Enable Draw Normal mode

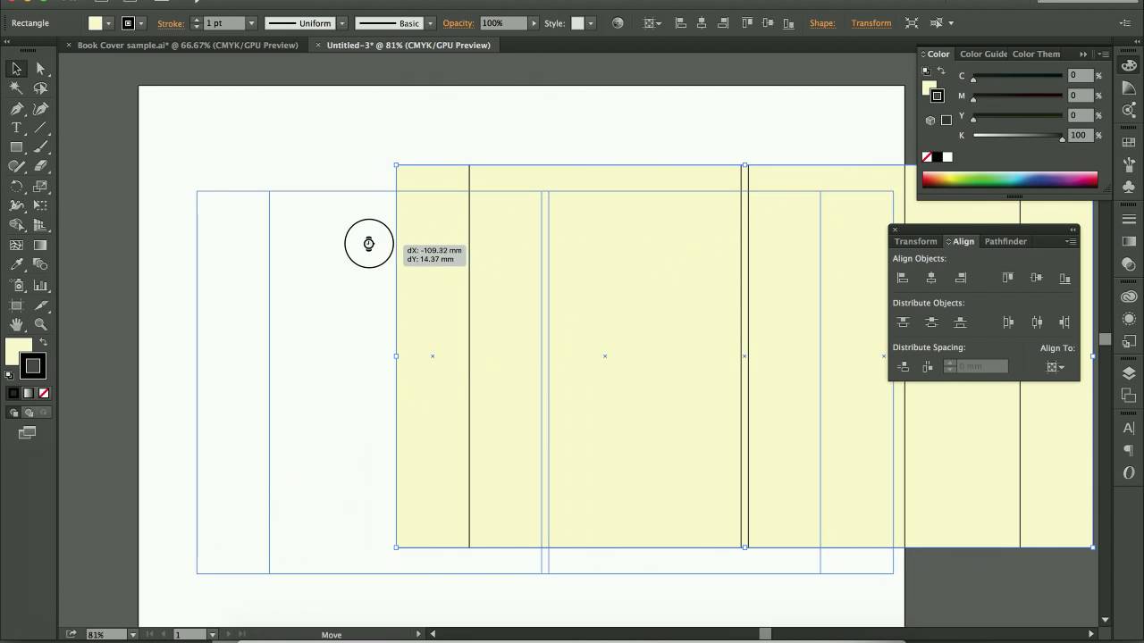(x=13, y=413)
